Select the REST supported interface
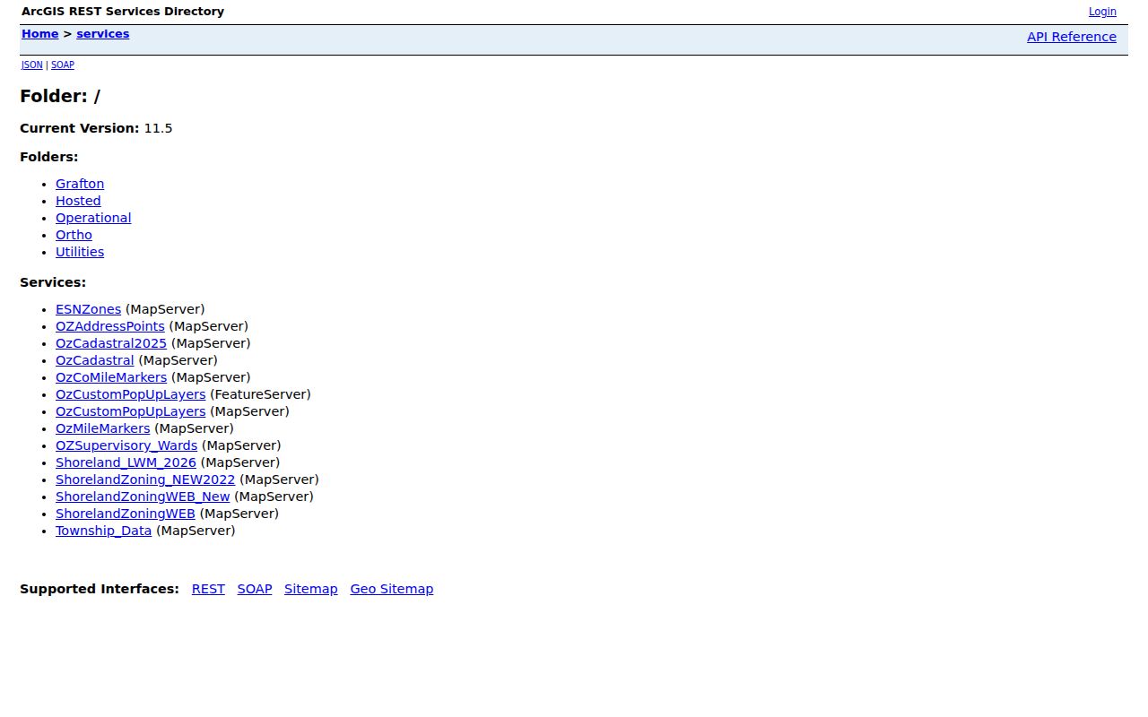This screenshot has width=1148, height=717. point(208,589)
